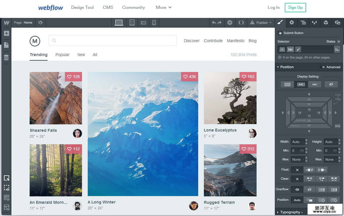
Task: Click inside the search input field
Action: (x=112, y=40)
